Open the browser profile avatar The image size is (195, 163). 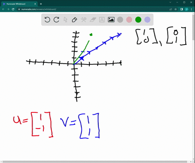[186, 9]
